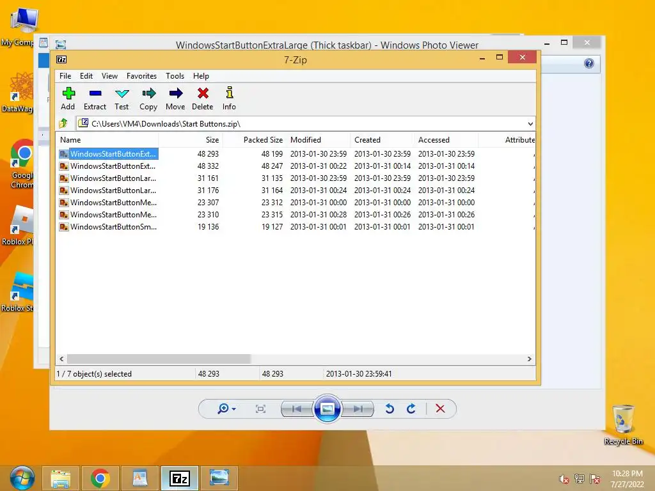Sort by Attributes column header
655x491 pixels.
pos(507,140)
